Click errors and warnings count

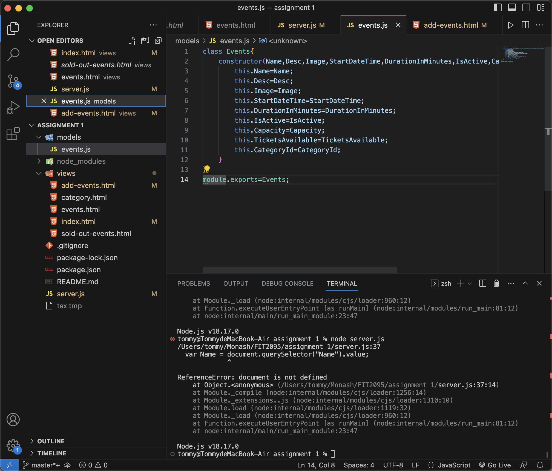[93, 465]
